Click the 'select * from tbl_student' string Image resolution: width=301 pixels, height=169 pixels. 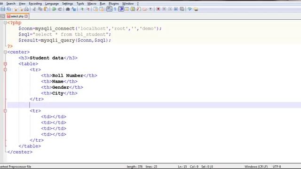(x=71, y=34)
